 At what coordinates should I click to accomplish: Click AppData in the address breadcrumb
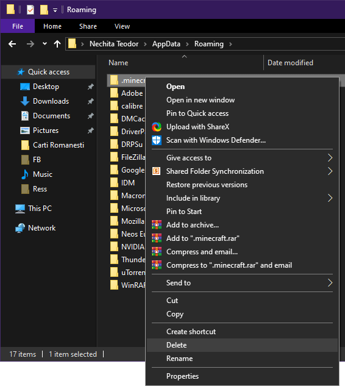pyautogui.click(x=166, y=44)
